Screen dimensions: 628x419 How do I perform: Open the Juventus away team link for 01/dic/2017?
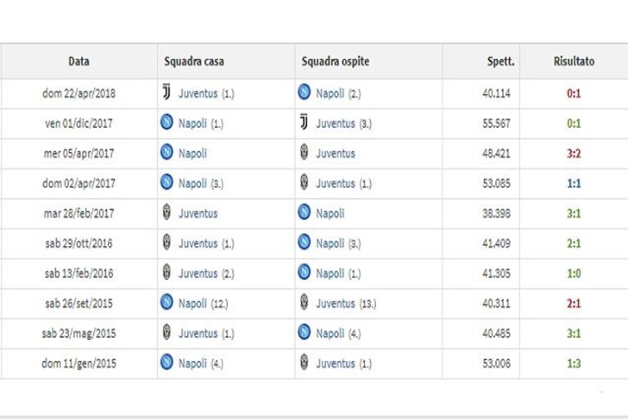[x=335, y=124]
